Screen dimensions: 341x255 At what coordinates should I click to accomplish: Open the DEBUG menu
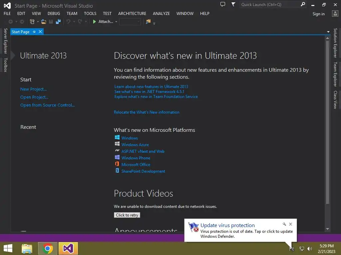[54, 13]
